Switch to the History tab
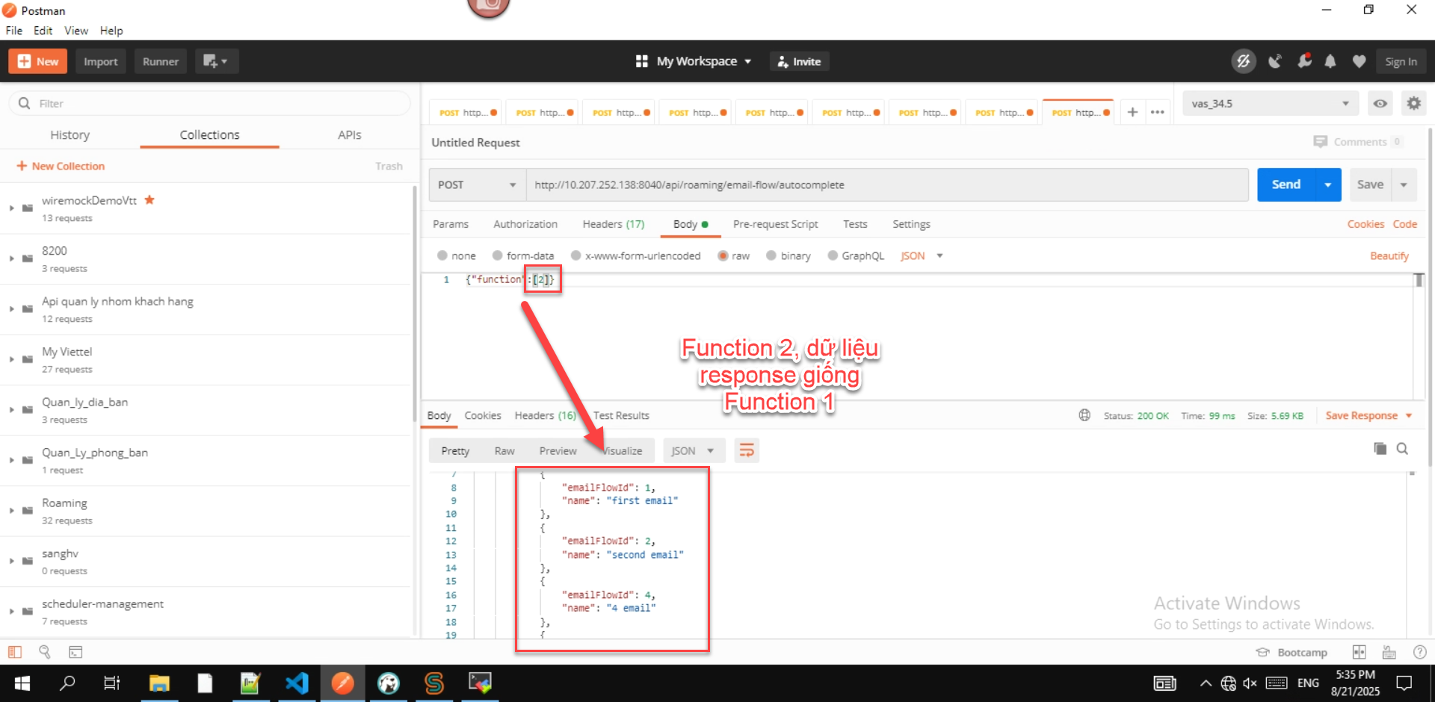This screenshot has height=702, width=1435. [70, 134]
